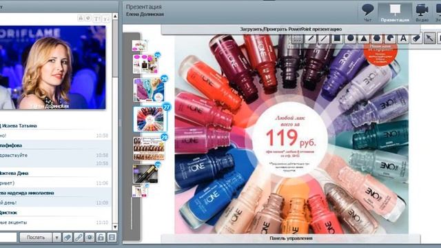Select the bottommost small slide thumbnail

[x=140, y=191]
